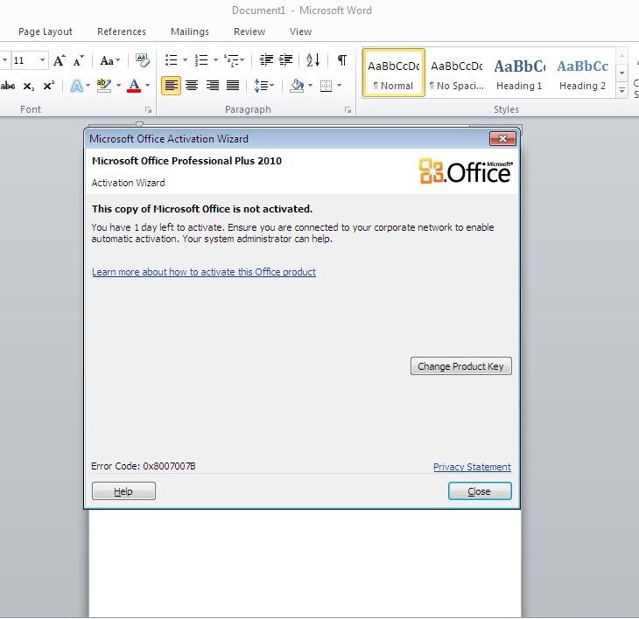Expand the font color dropdown arrow
Image resolution: width=639 pixels, height=619 pixels.
(148, 86)
